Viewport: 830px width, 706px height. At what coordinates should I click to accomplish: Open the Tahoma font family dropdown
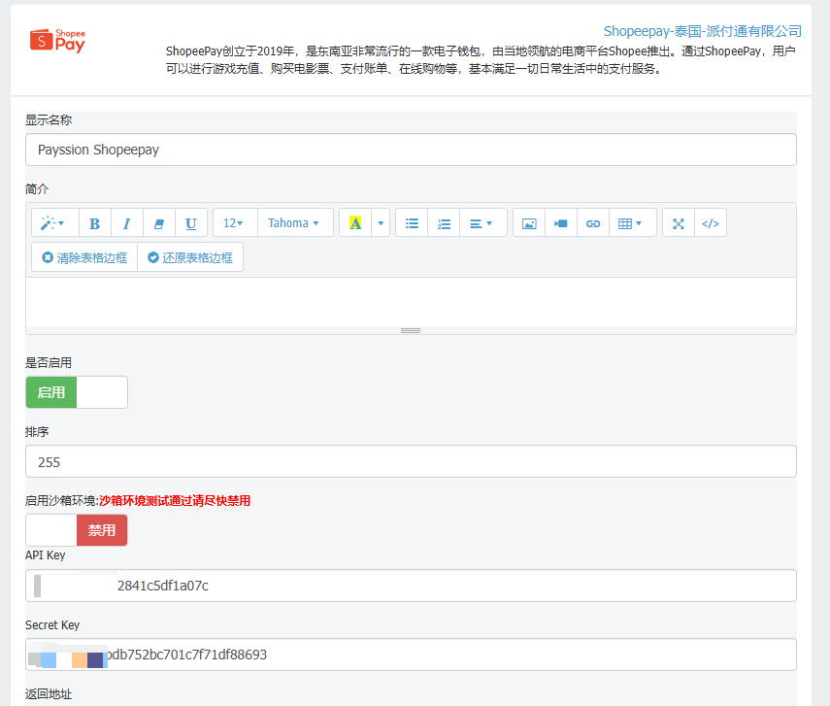(295, 223)
